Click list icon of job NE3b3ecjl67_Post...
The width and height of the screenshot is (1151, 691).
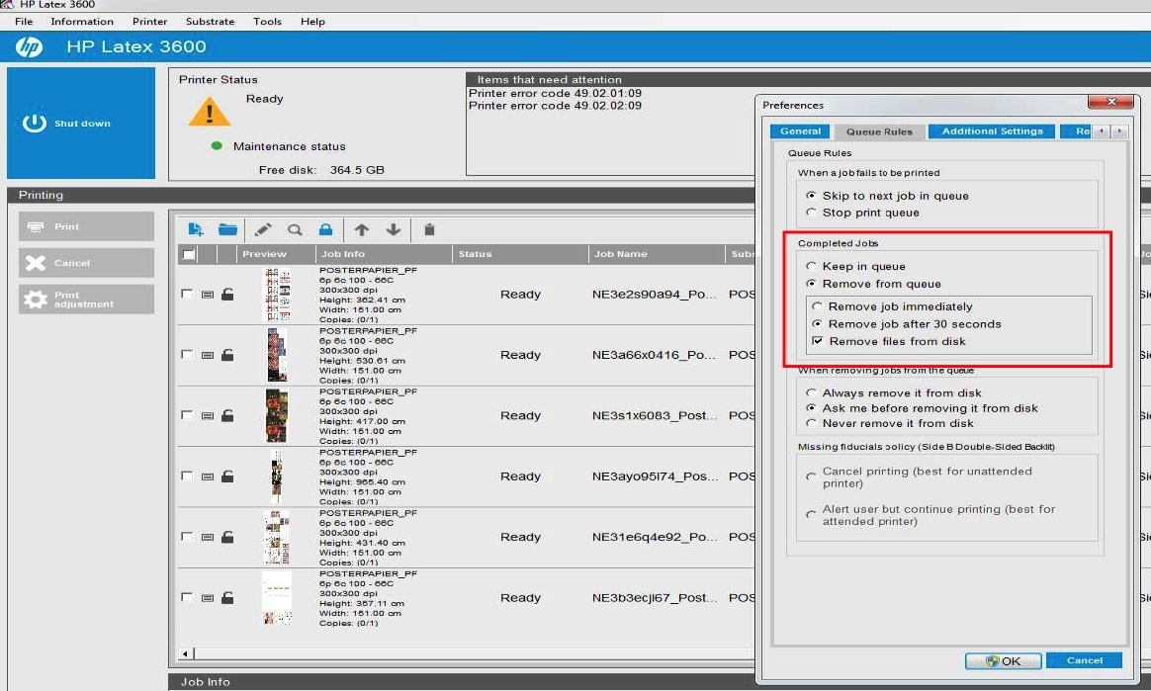(x=208, y=599)
